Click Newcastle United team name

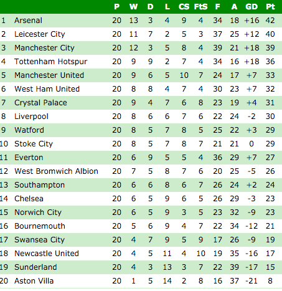click(x=47, y=254)
